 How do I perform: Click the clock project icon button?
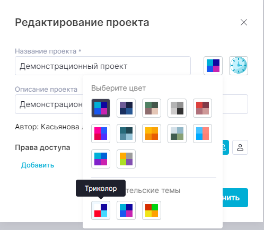click(239, 66)
